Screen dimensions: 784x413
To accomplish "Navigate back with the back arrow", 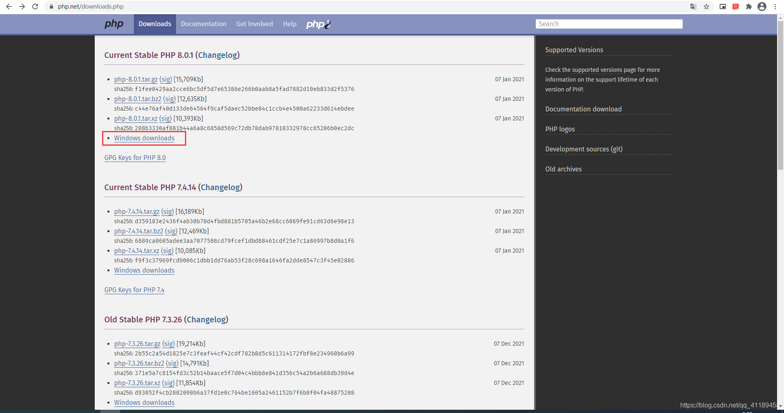I will point(9,7).
